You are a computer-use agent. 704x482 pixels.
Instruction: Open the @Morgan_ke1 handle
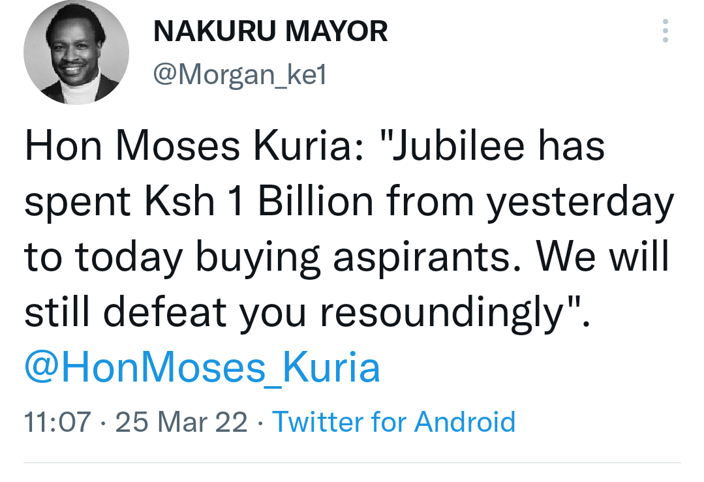[239, 74]
